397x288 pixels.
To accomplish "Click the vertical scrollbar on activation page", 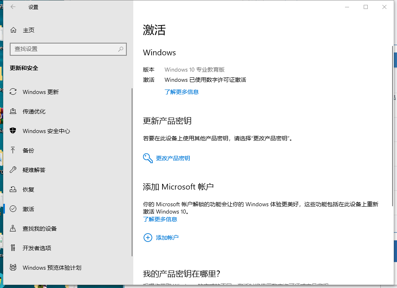I will (x=393, y=122).
